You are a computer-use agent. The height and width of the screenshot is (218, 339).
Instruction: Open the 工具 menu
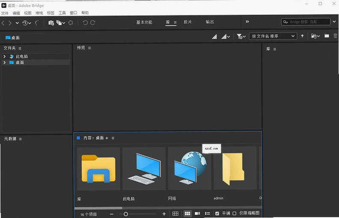point(62,13)
